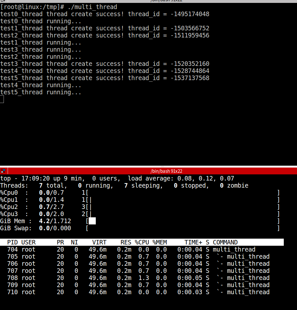Viewport: 297px width, 310px height.
Task: Click the 'test5_thread running...' output line
Action: tap(41, 92)
